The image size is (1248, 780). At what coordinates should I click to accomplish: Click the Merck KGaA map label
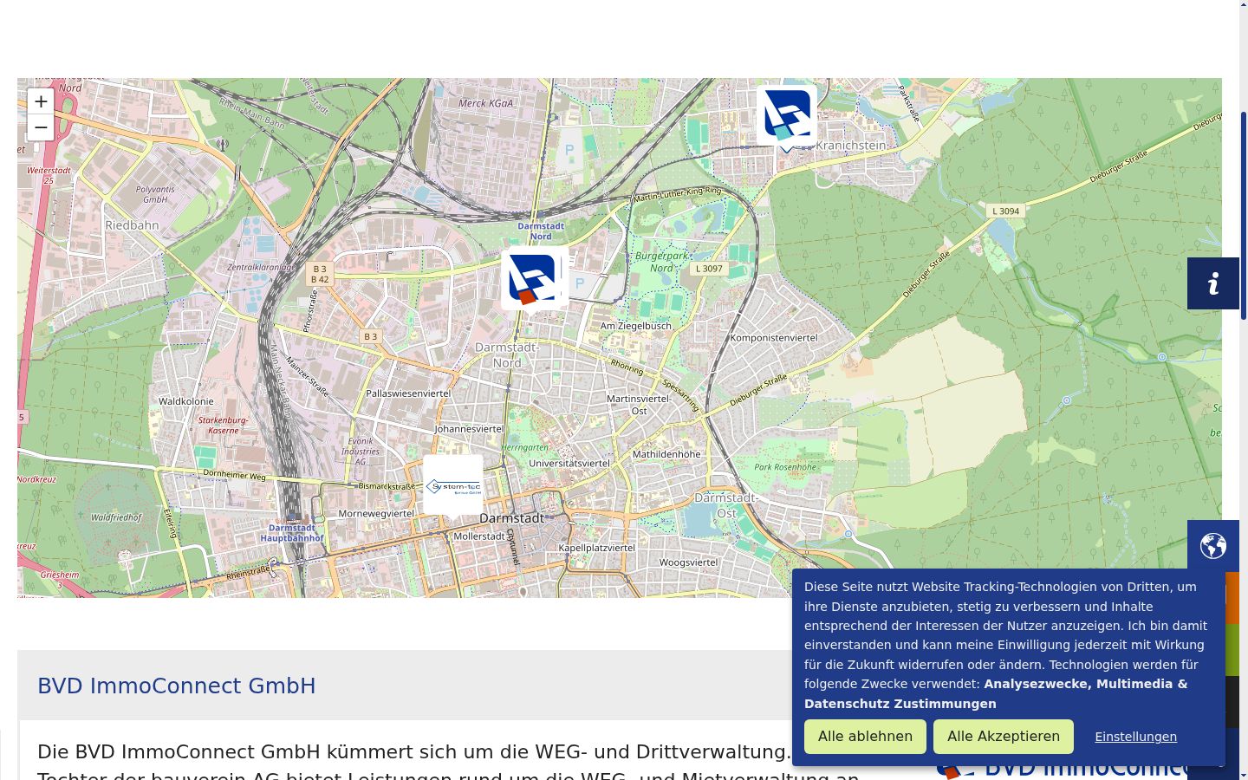tap(485, 103)
